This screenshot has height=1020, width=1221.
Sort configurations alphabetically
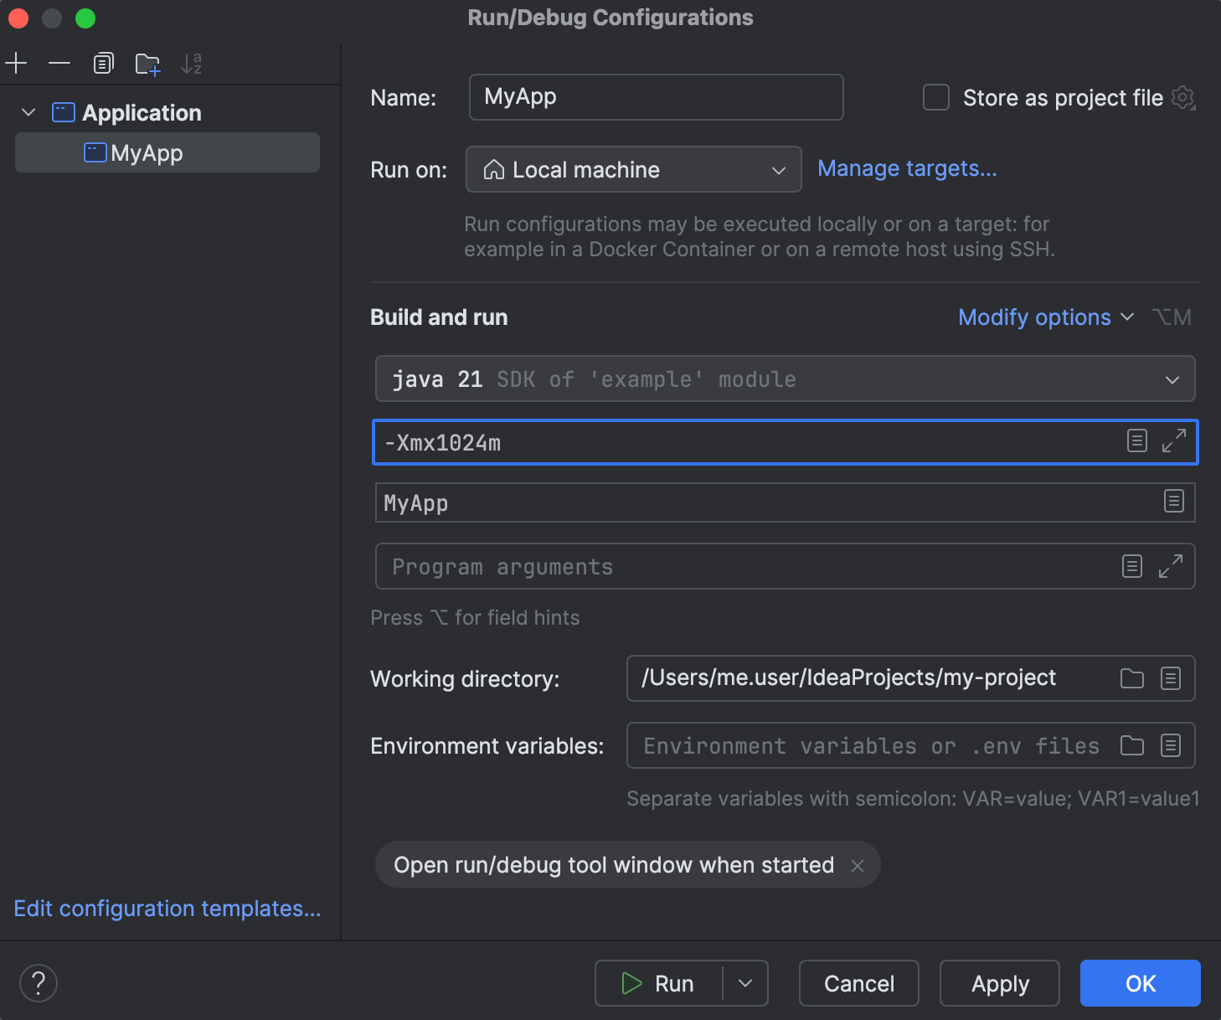tap(191, 63)
